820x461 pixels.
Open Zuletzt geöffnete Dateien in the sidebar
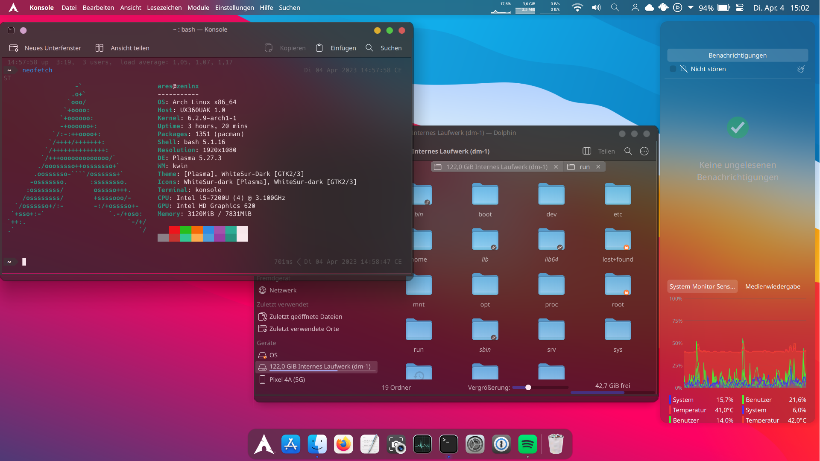[305, 316]
